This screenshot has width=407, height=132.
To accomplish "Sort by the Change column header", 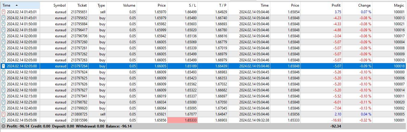I will 364,5.
